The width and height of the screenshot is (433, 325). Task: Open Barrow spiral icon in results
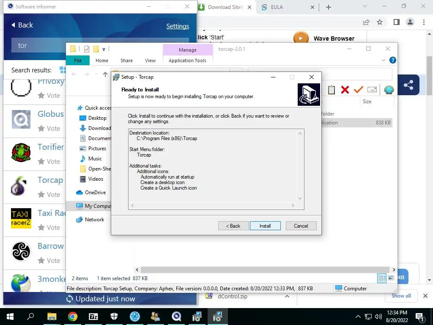tap(21, 251)
